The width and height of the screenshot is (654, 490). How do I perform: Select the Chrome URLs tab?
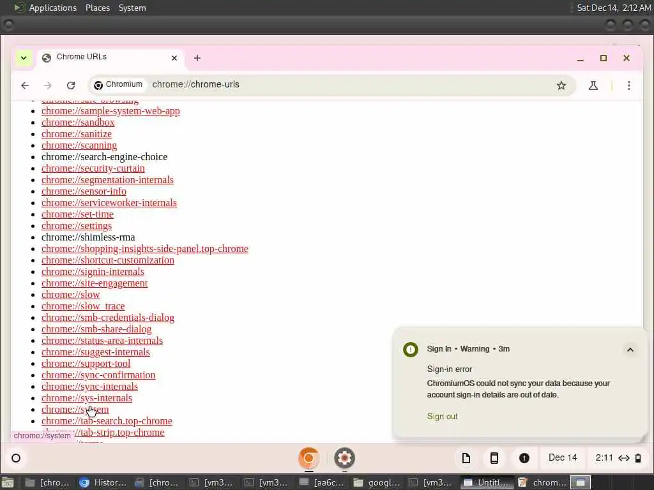point(110,58)
